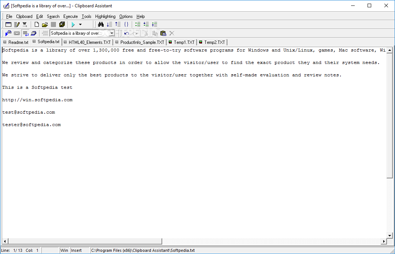Open the Clipboard menu
395x254 pixels.
[x=24, y=16]
